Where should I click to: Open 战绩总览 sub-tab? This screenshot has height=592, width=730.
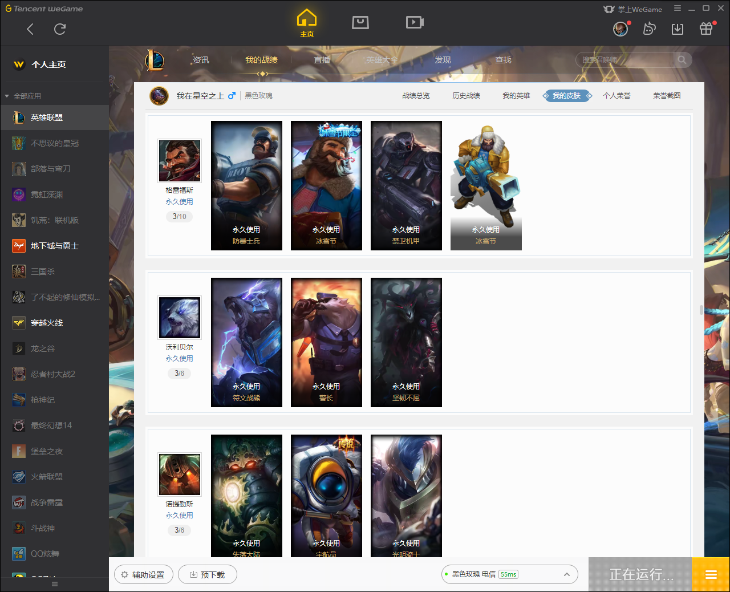(x=416, y=96)
